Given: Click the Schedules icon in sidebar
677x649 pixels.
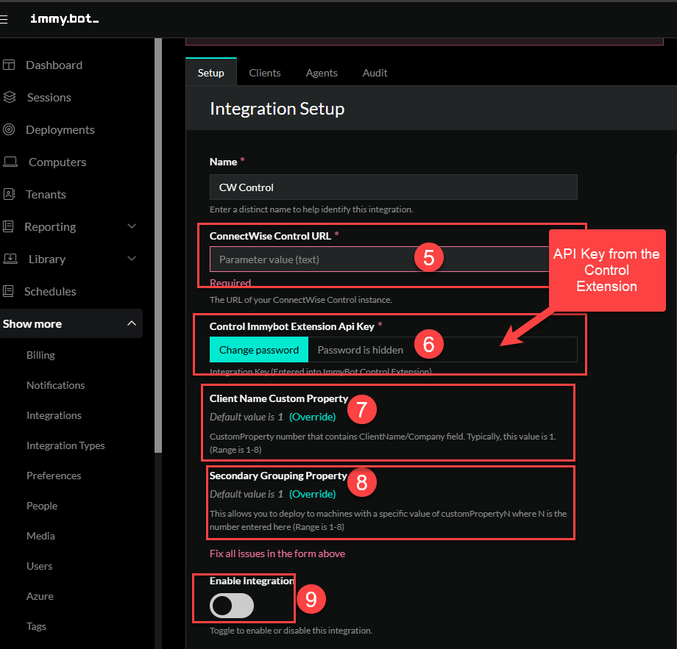Looking at the screenshot, I should coord(9,291).
